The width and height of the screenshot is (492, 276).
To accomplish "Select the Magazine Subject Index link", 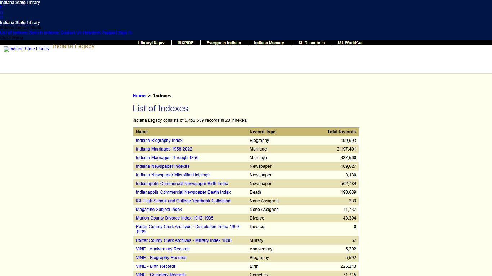I will click(x=164, y=210).
